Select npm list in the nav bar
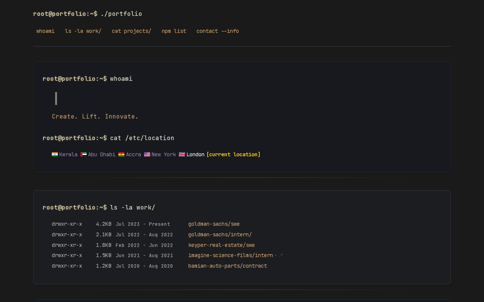 click(174, 31)
